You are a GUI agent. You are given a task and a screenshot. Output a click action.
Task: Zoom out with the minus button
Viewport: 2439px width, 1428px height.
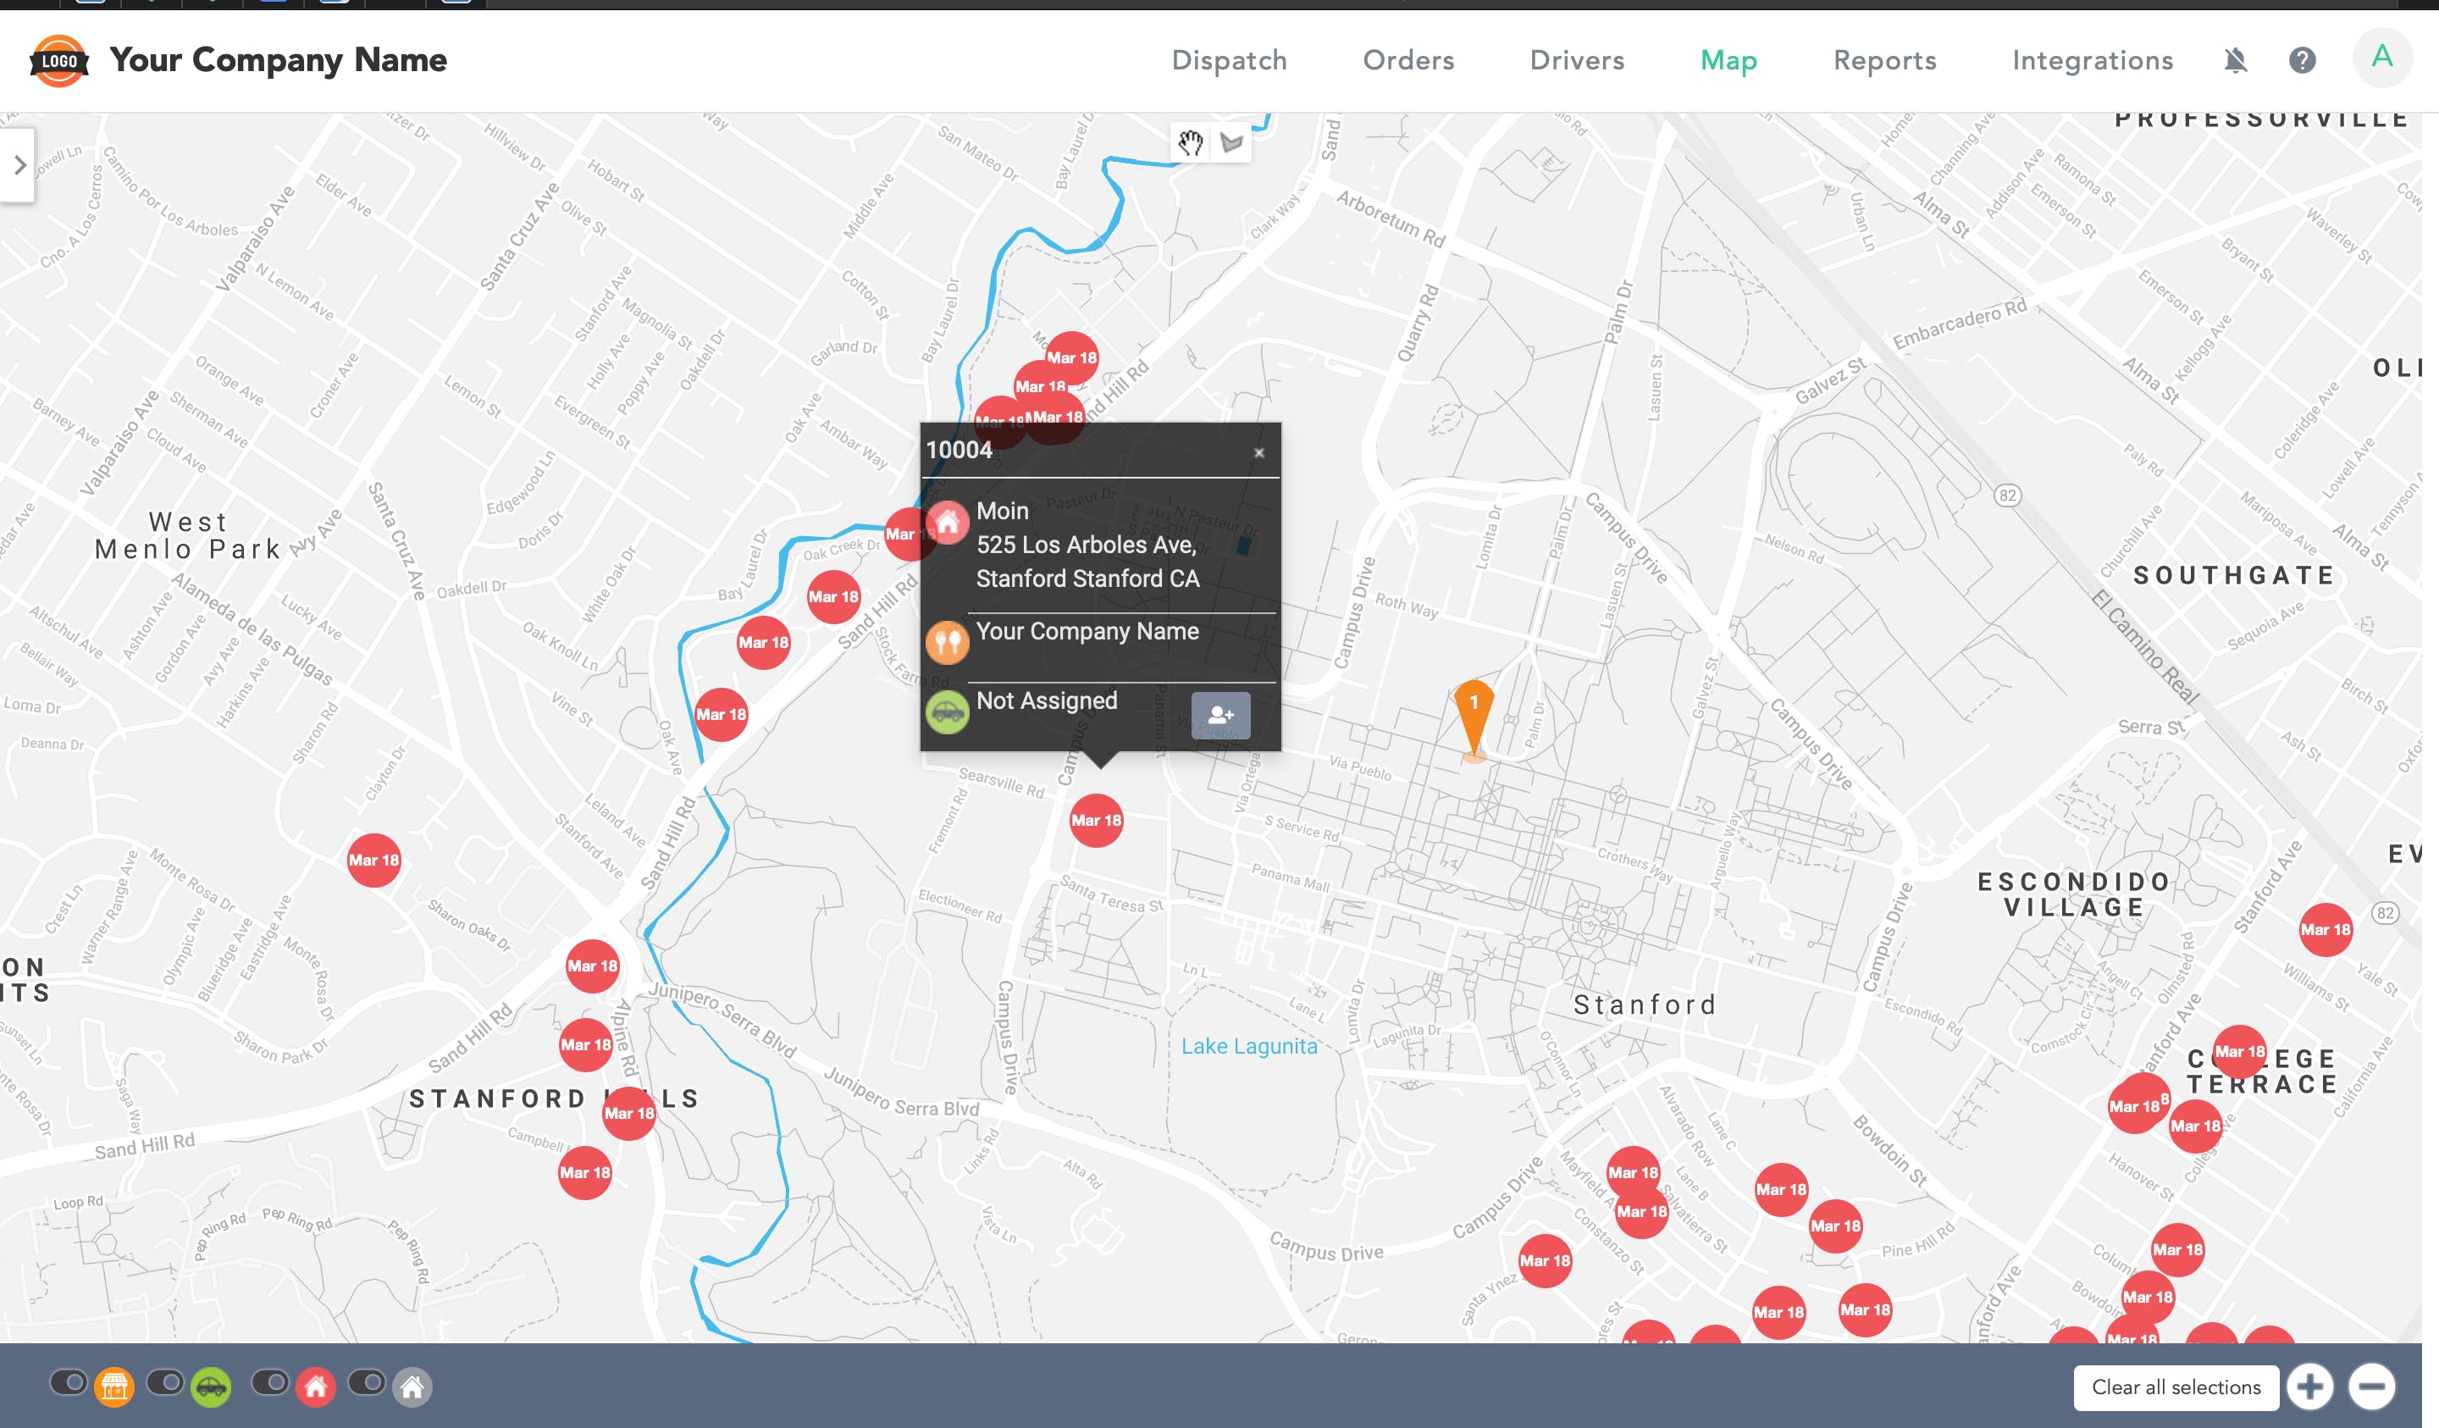pos(2371,1386)
